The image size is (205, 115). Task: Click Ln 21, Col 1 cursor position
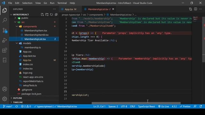(x=99, y=106)
